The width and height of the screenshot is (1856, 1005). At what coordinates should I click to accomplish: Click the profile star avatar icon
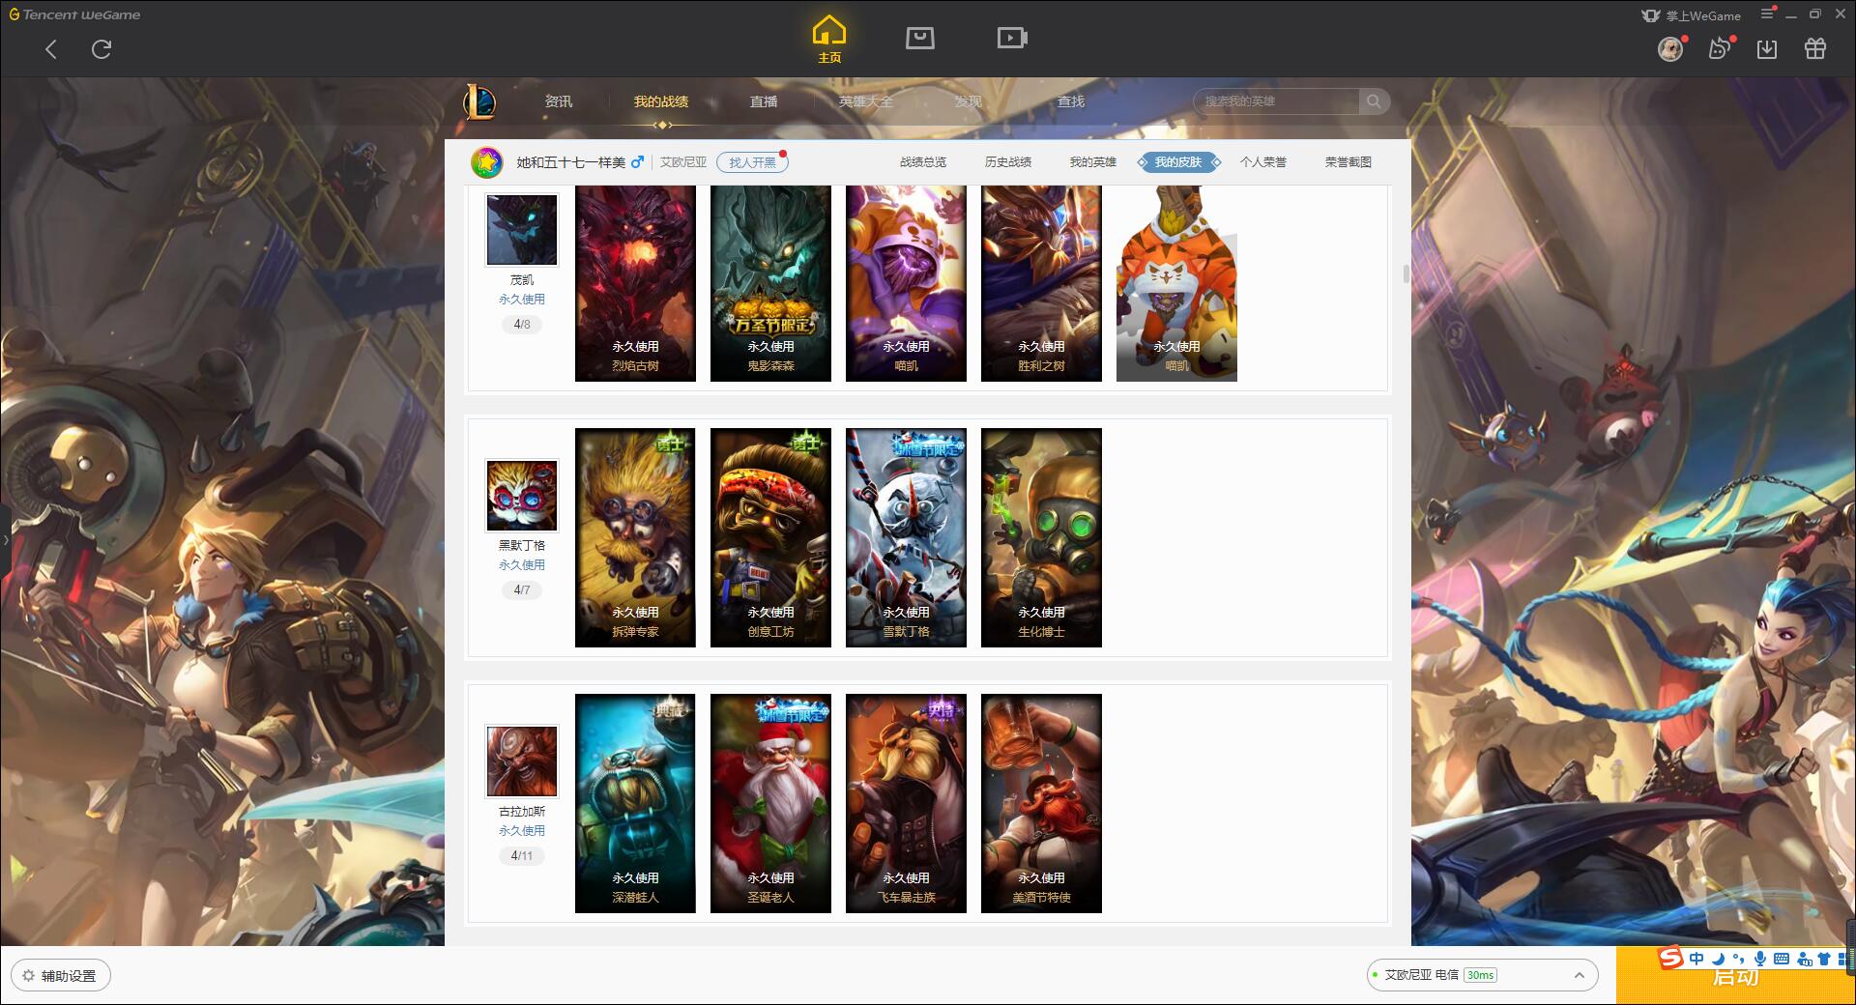(487, 162)
